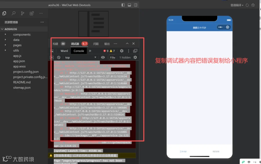Switch to the Wxml tab
This screenshot has height=164, width=261.
pyautogui.click(x=64, y=51)
